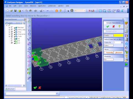Toggle the w1 checkbox
Image resolution: width=133 pixels, height=99 pixels.
tap(12, 41)
